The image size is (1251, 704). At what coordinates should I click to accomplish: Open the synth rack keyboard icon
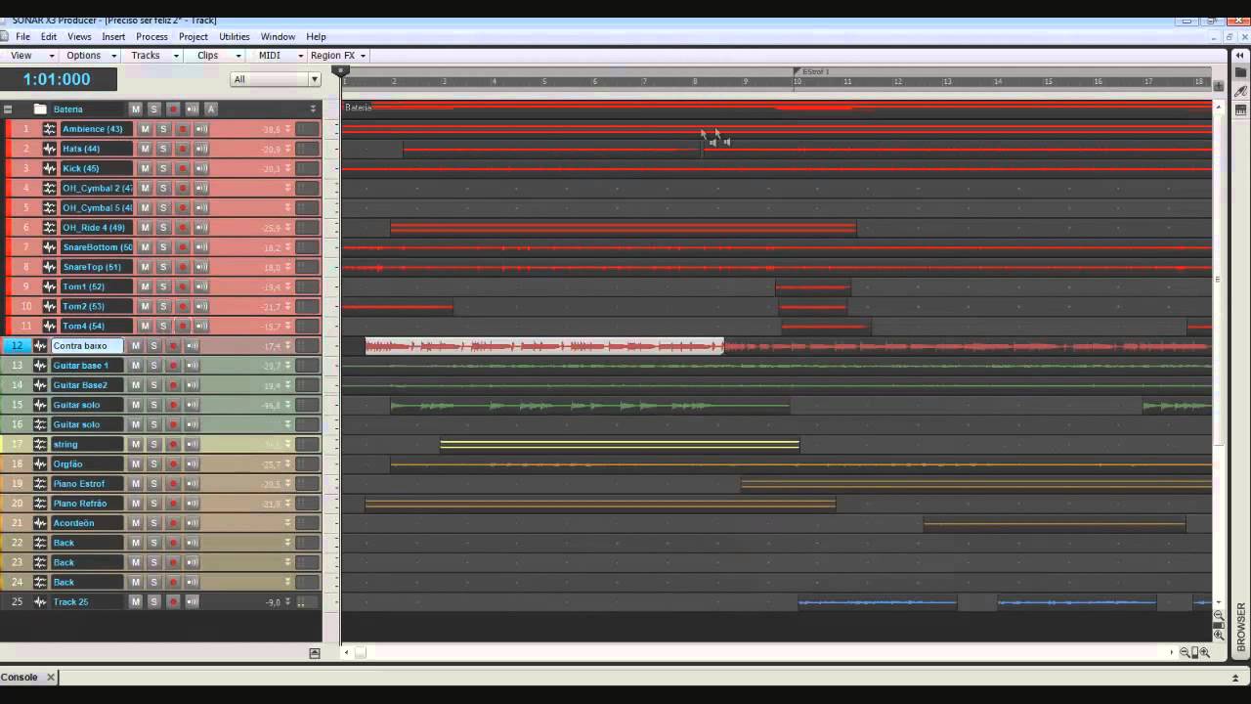click(x=1240, y=110)
